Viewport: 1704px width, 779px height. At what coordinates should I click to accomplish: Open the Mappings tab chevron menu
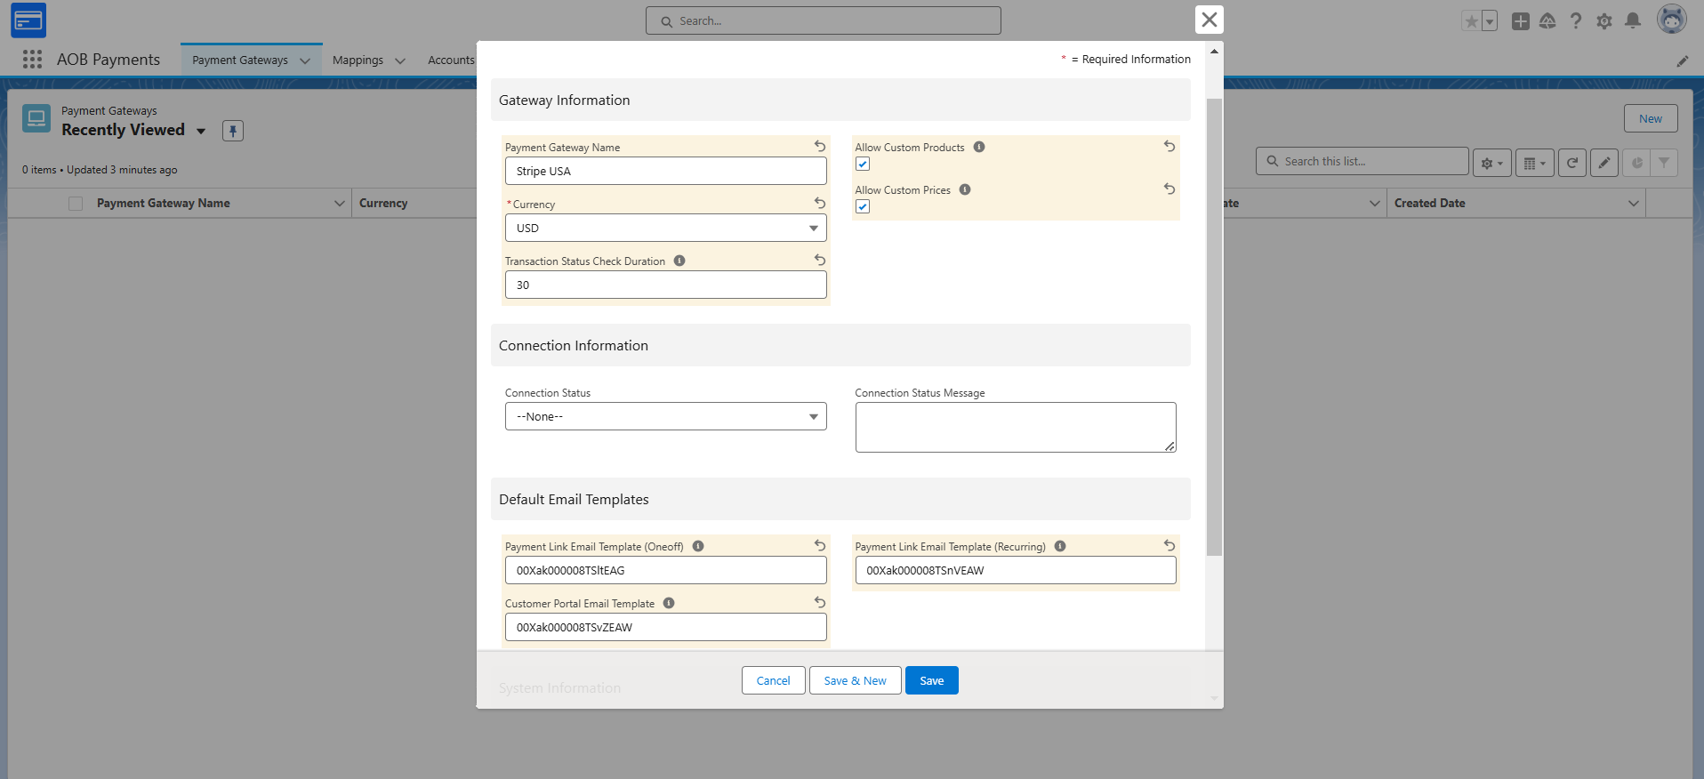pos(400,60)
